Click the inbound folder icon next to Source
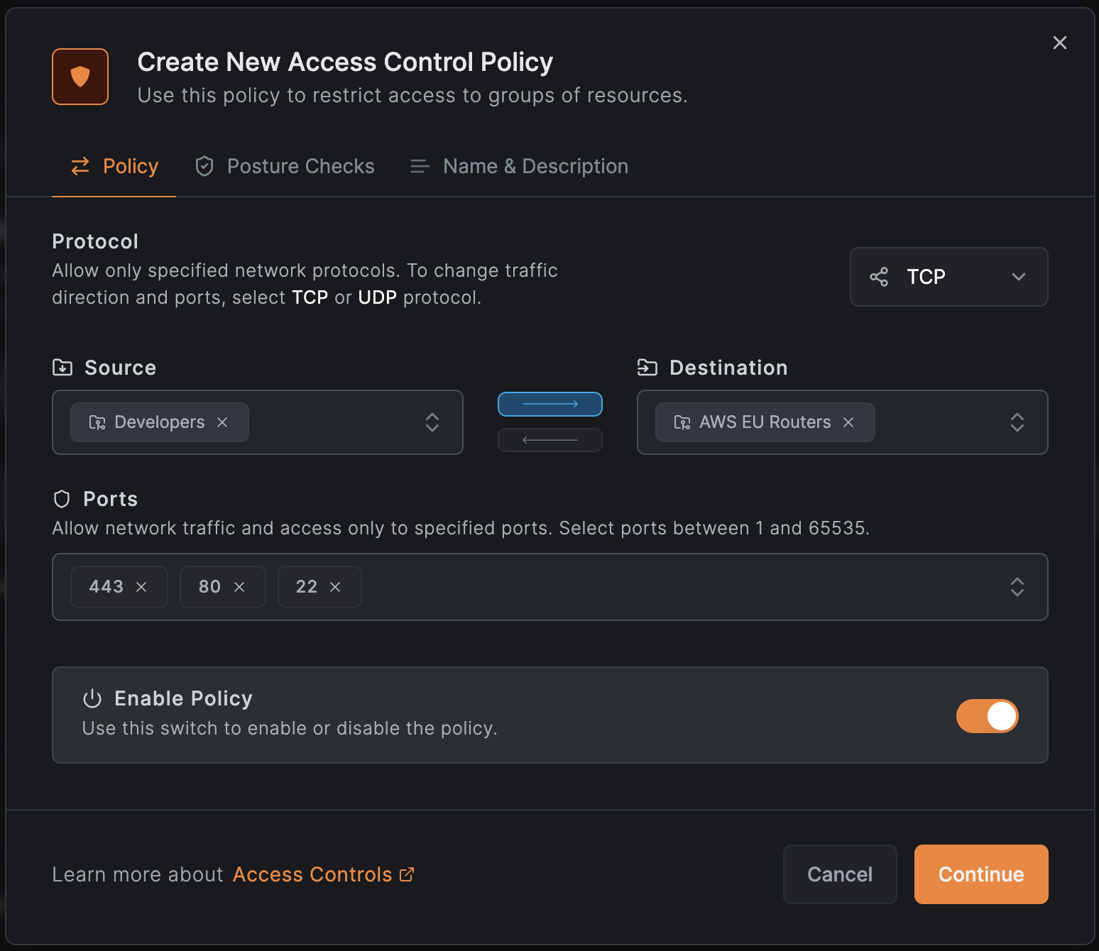The image size is (1099, 951). pyautogui.click(x=62, y=367)
